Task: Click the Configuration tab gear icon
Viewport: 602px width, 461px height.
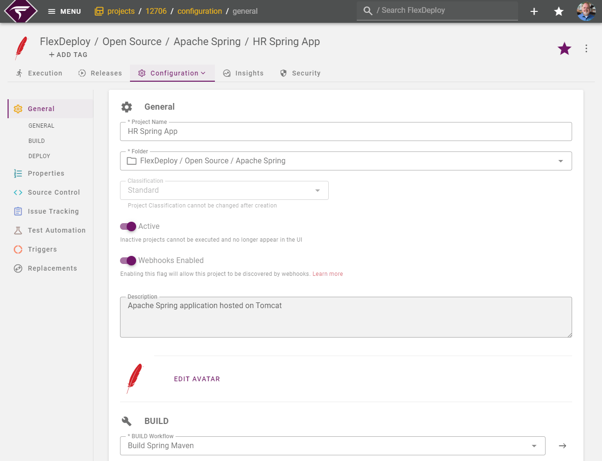Action: coord(142,73)
